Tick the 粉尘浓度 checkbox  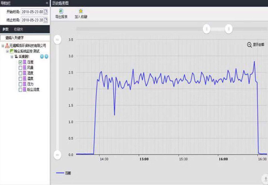click(x=20, y=90)
